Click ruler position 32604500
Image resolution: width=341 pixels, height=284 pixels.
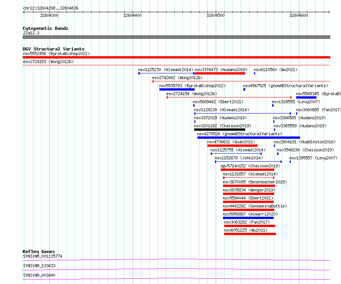pyautogui.click(x=215, y=15)
